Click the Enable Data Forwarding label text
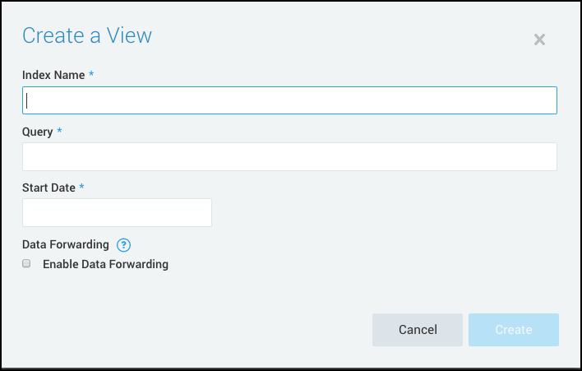This screenshot has width=582, height=371. (105, 264)
